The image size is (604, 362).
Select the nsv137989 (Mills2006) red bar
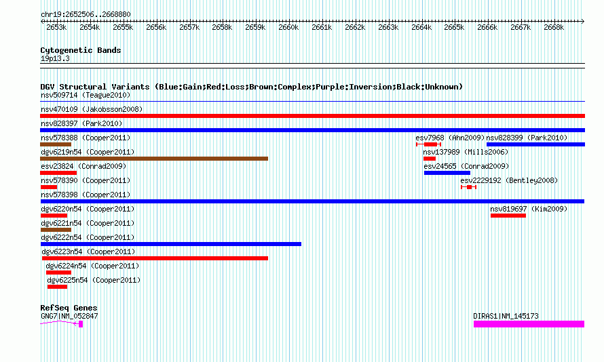click(x=430, y=159)
